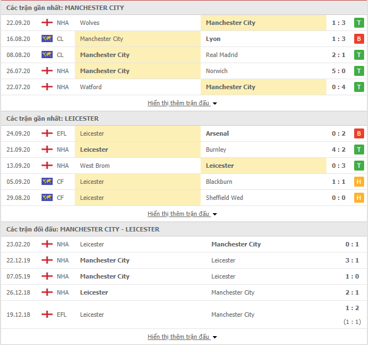Click the green T badge for Wolves match
Viewport: 368px width, 345px height.
(x=359, y=23)
